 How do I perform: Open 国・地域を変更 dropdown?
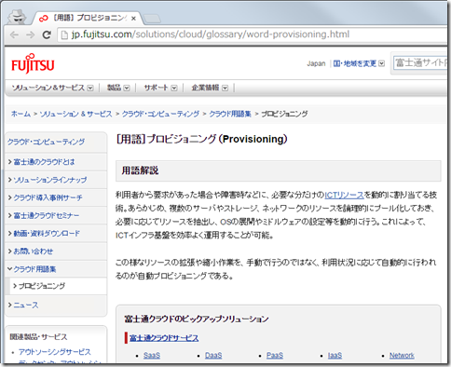[359, 63]
